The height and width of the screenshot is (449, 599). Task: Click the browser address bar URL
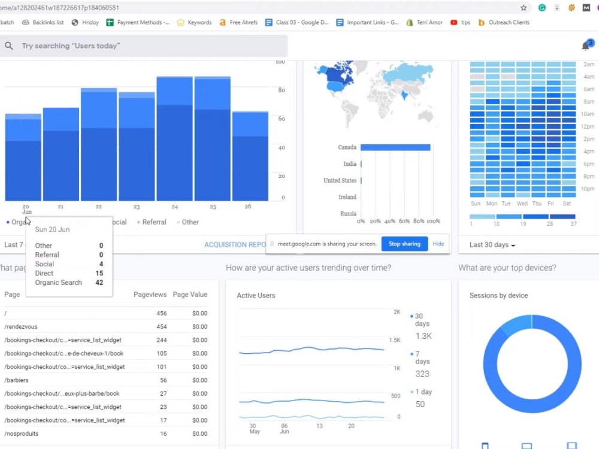[59, 8]
